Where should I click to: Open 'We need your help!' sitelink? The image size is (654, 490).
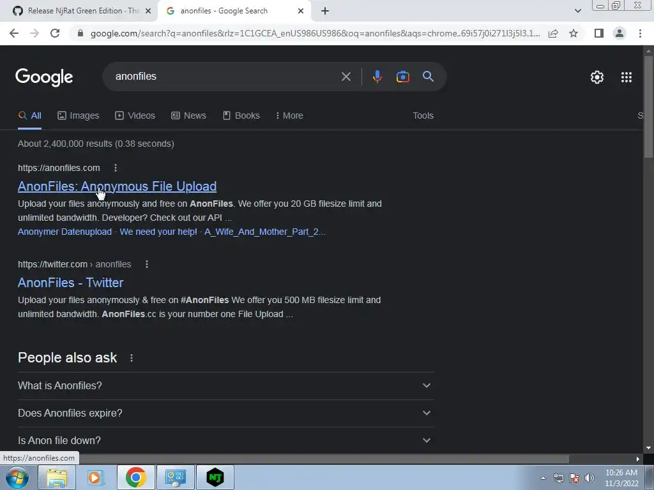(158, 232)
